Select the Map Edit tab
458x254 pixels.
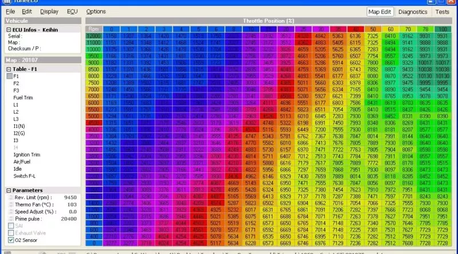pyautogui.click(x=380, y=11)
